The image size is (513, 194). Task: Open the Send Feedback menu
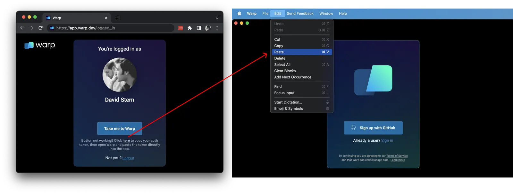[x=300, y=13]
